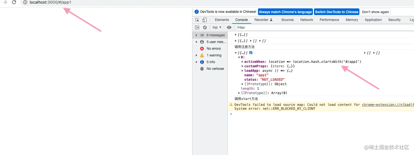Expand the customProps property

[243, 66]
